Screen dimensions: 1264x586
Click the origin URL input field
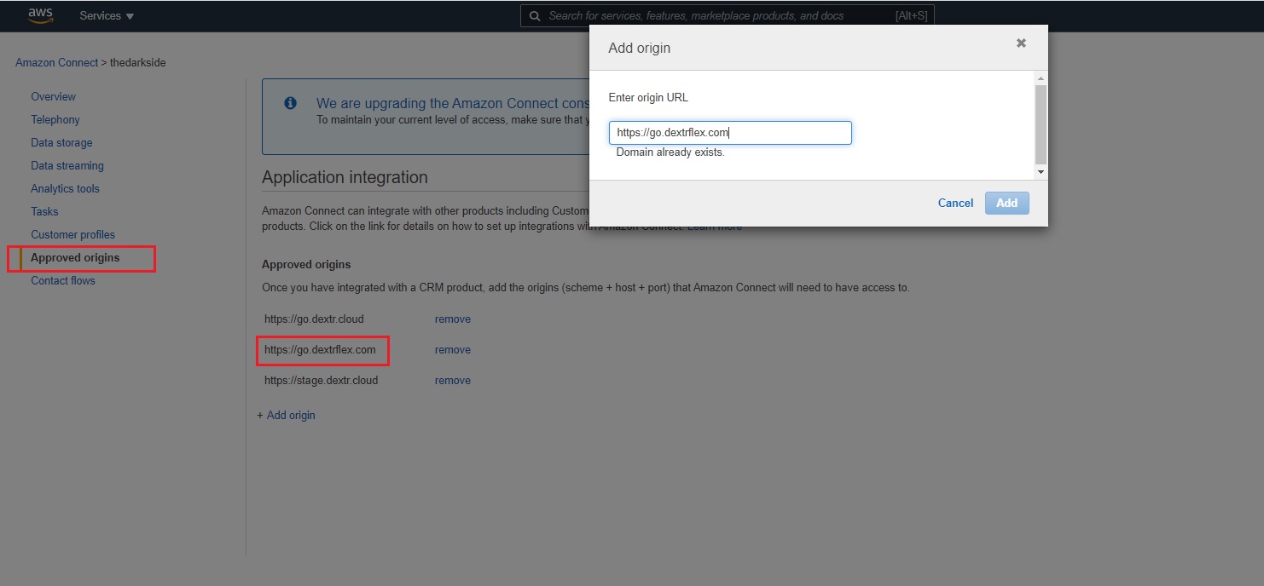(730, 133)
